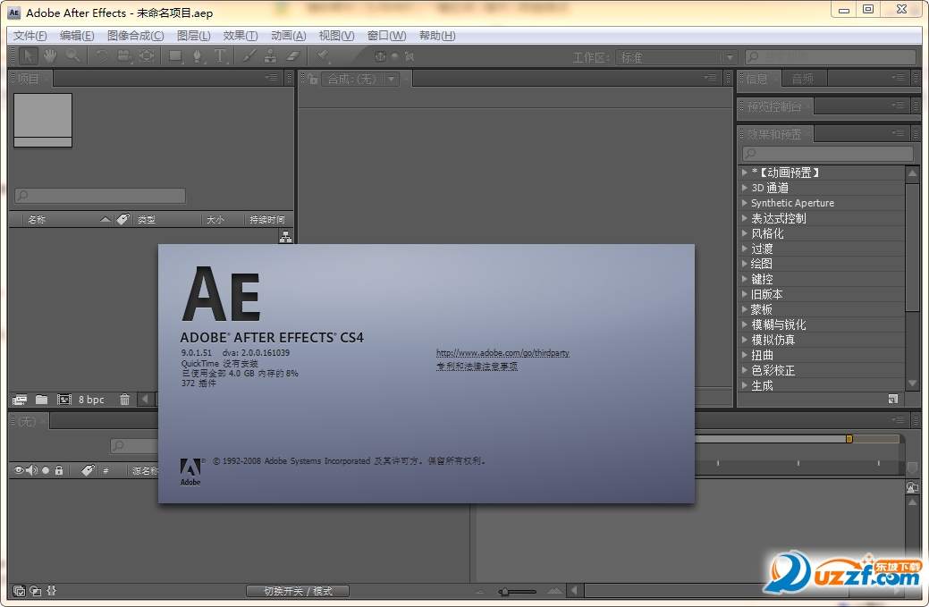Open the 图层(L) menu
929x607 pixels.
pyautogui.click(x=193, y=36)
